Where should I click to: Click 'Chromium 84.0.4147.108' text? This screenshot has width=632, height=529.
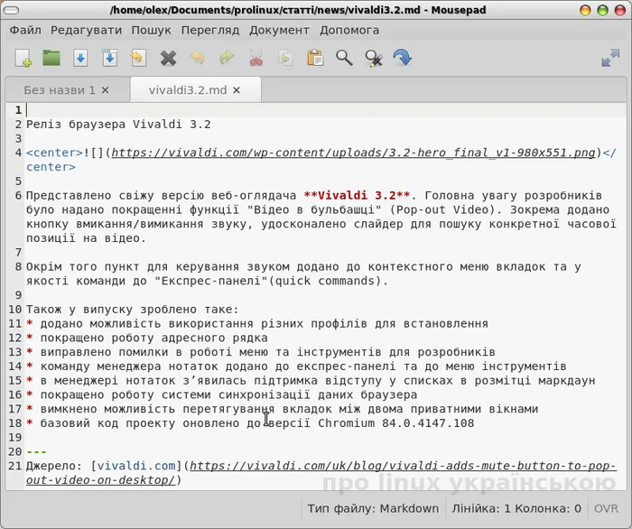[395, 423]
